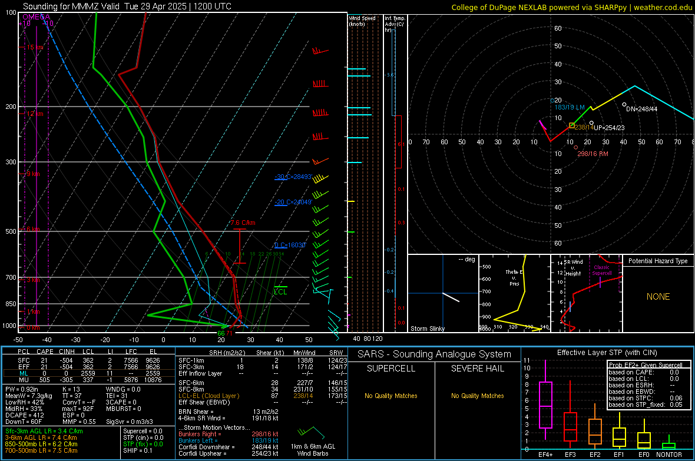Image resolution: width=695 pixels, height=461 pixels.
Task: Click the maxT = 92F value
Action: point(78,409)
